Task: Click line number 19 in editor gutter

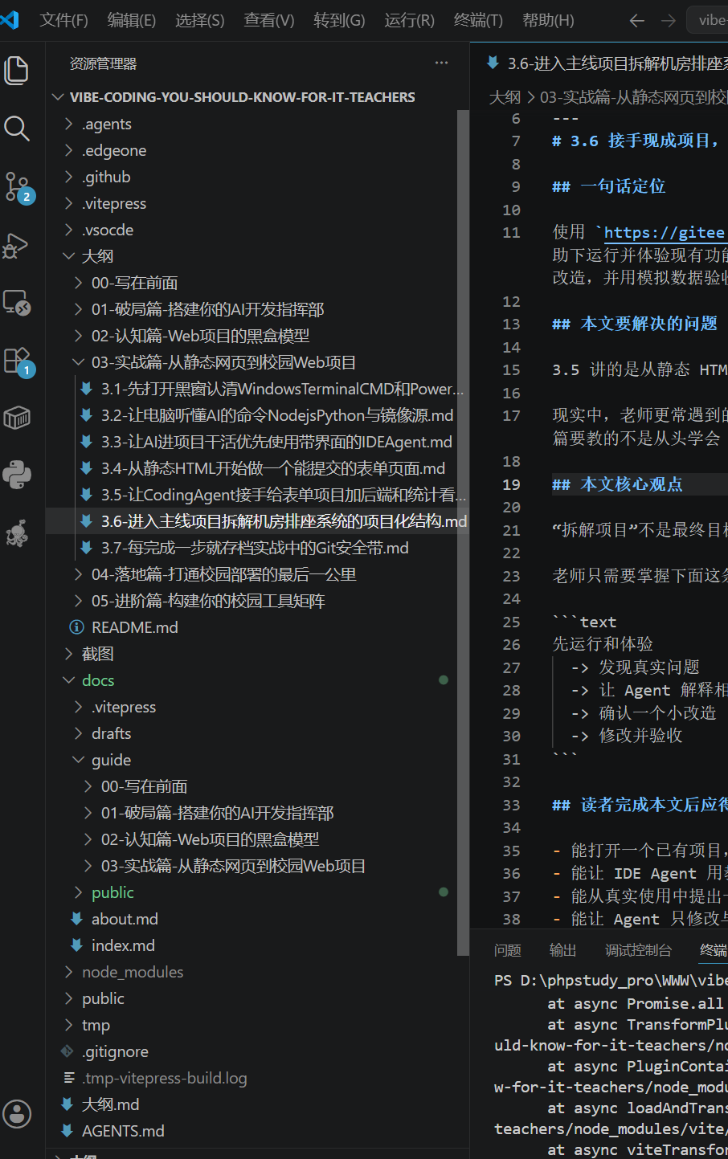Action: pyautogui.click(x=511, y=484)
